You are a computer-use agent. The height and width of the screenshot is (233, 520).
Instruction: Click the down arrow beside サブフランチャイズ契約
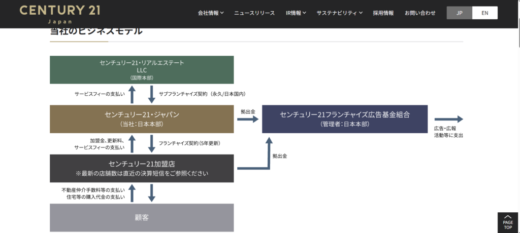(x=151, y=94)
